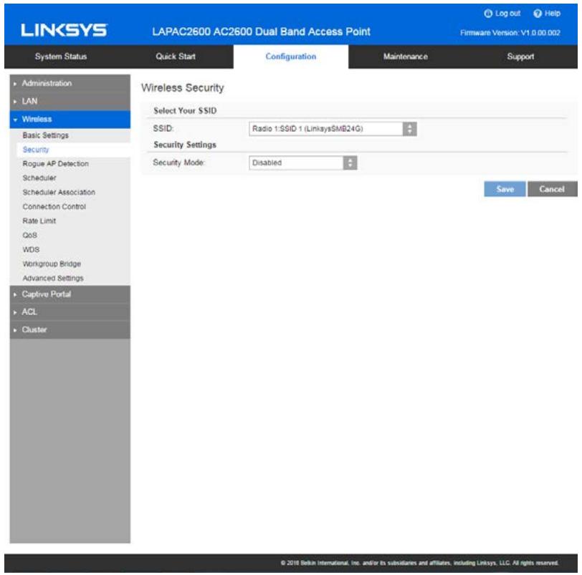Open the QoS settings page
Viewport: 582px width, 575px height.
tap(29, 236)
